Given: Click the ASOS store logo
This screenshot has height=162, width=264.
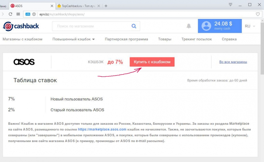Looking at the screenshot, I should (24, 62).
